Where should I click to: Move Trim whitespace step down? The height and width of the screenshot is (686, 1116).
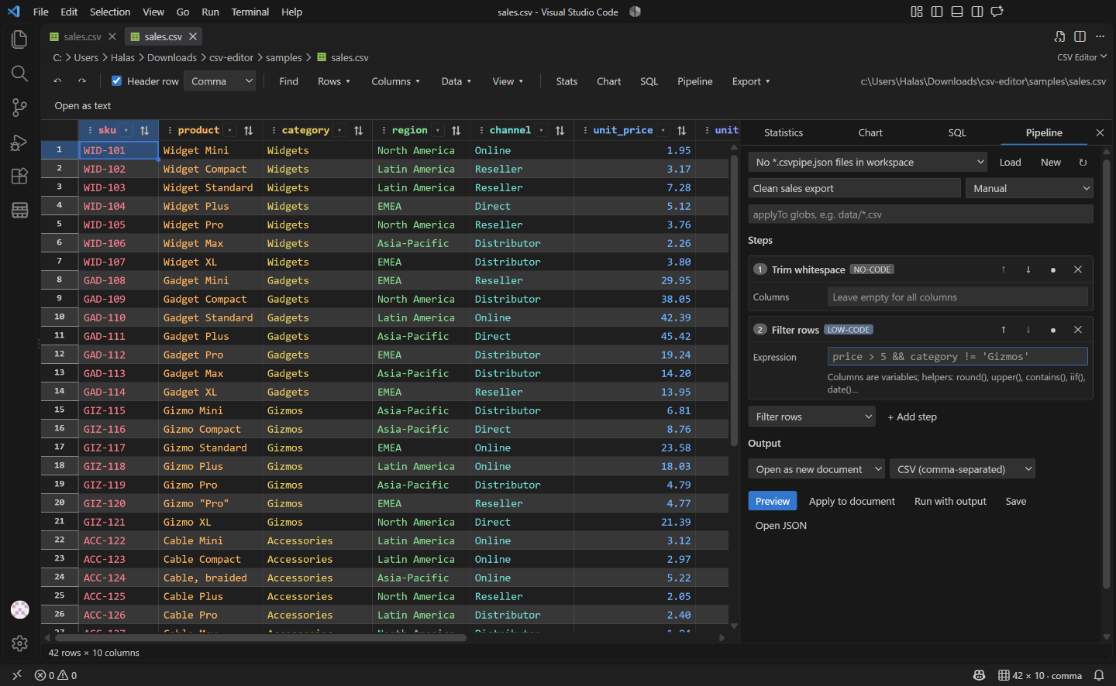[1028, 269]
